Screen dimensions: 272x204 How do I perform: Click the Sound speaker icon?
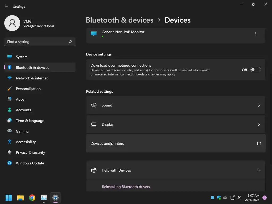click(x=94, y=105)
